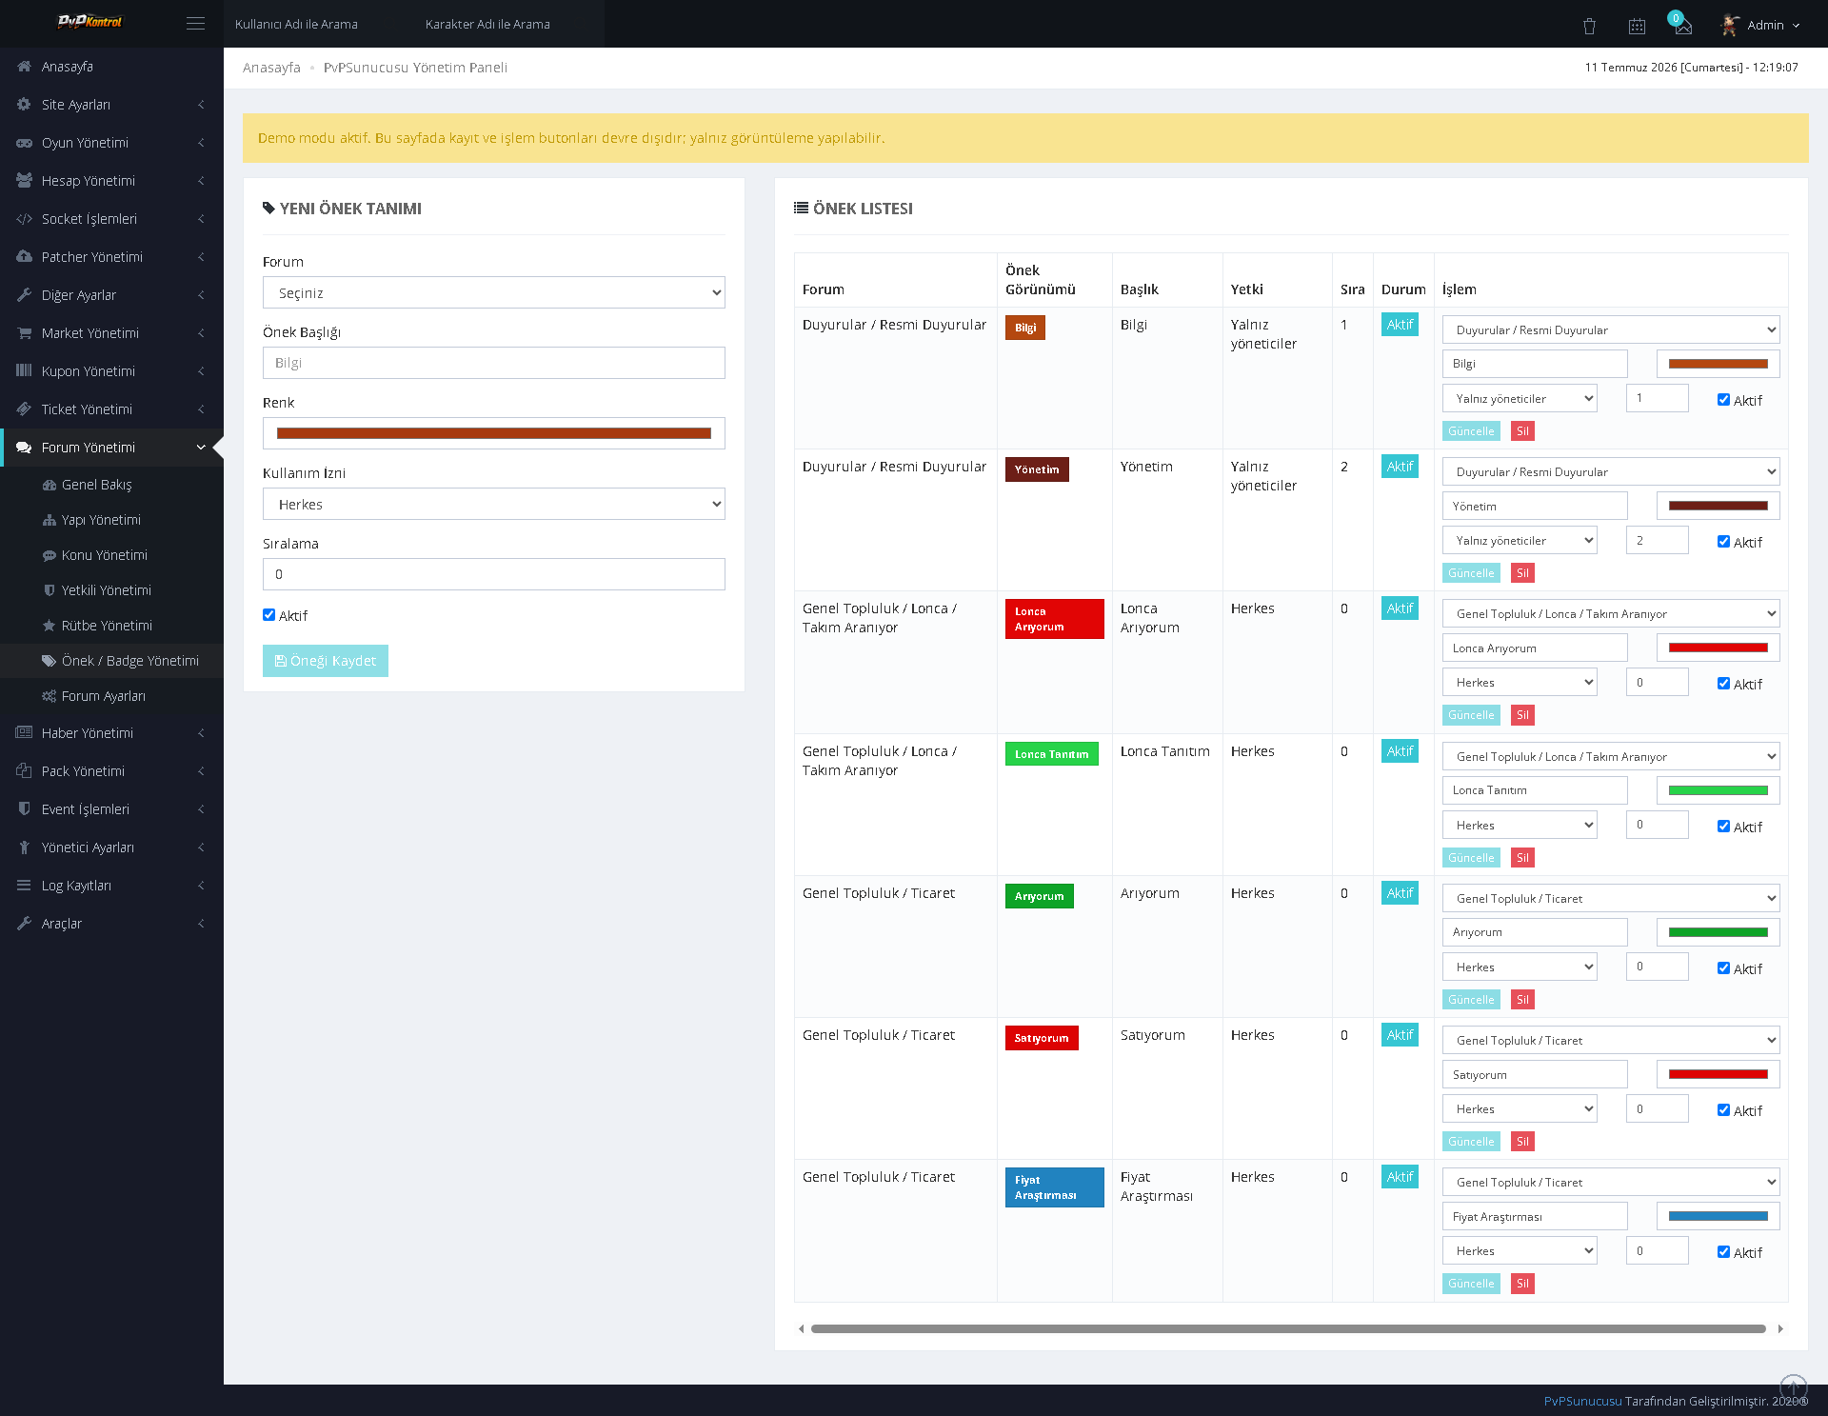Open forum dropdown in Lonca Tanıtım row
The image size is (1828, 1416).
point(1611,757)
